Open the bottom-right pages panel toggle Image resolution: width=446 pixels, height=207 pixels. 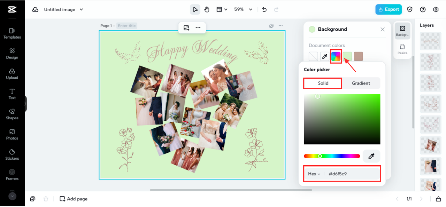point(438,199)
